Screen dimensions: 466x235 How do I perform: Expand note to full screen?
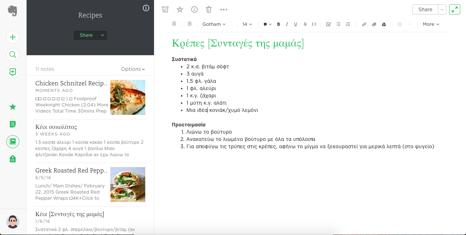click(455, 9)
